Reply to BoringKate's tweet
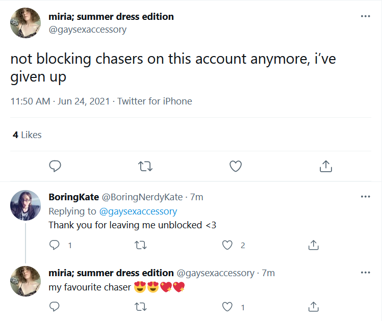 55,245
